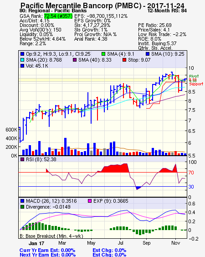Click the purple RSI (8) legend swatch

tap(22, 159)
